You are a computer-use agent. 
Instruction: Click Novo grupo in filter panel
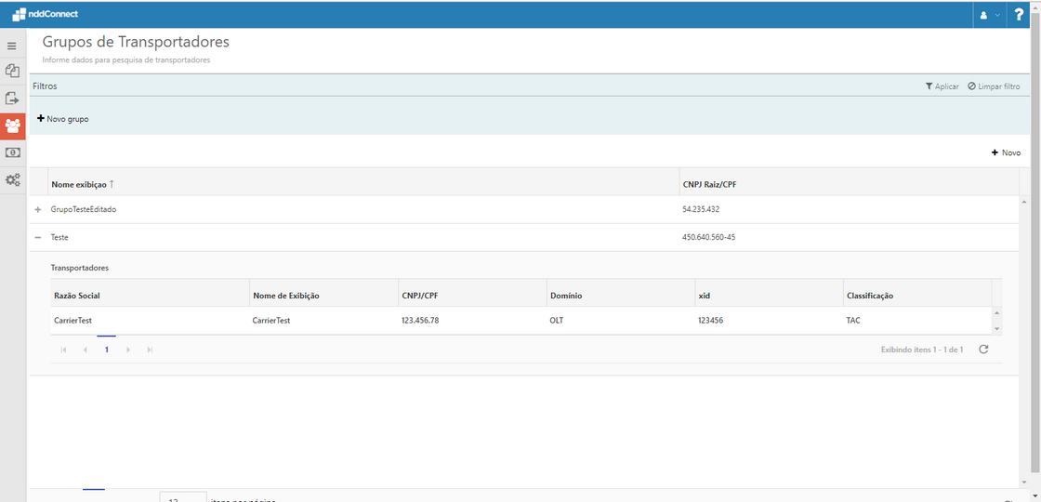point(63,119)
